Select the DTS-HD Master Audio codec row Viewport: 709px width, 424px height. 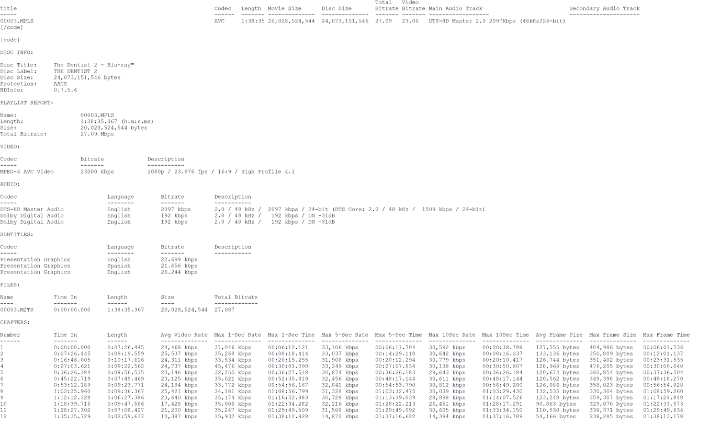[x=32, y=210]
